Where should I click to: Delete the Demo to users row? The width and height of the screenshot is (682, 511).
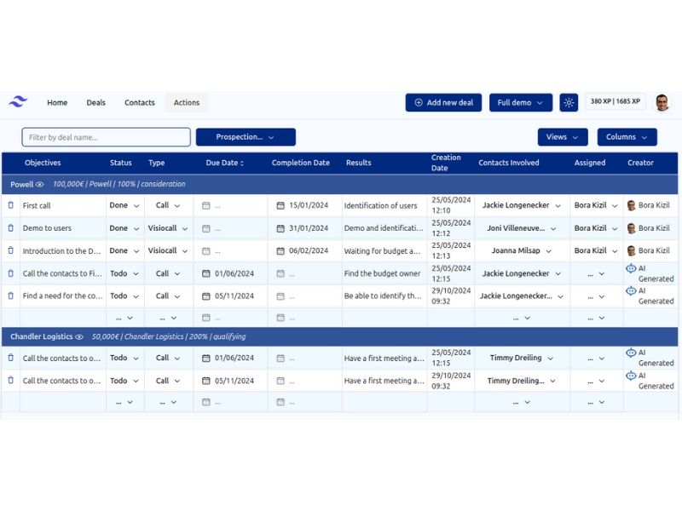[x=11, y=227]
